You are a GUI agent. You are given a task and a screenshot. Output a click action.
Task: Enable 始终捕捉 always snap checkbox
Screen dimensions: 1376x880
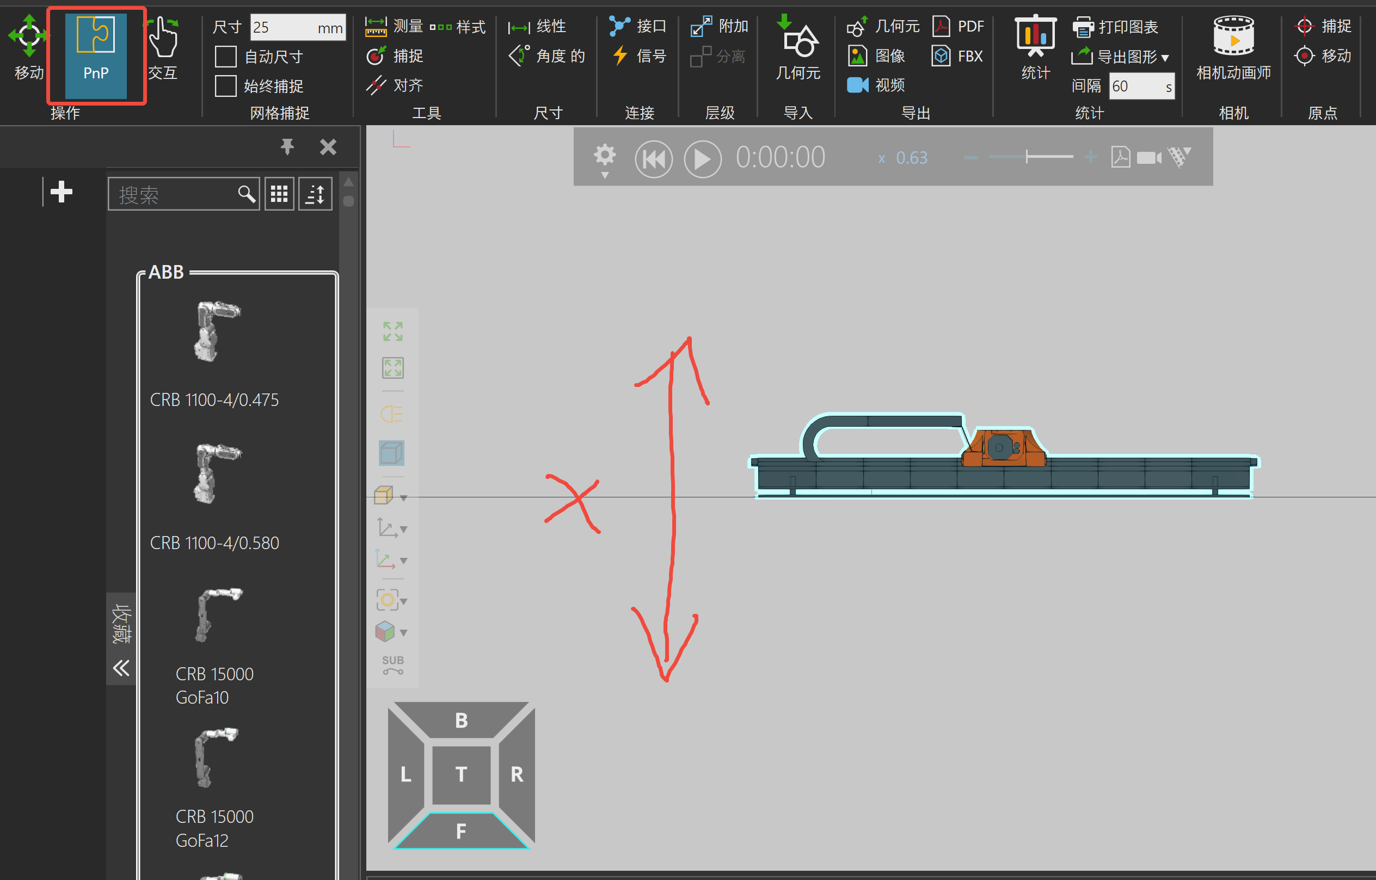(x=226, y=87)
